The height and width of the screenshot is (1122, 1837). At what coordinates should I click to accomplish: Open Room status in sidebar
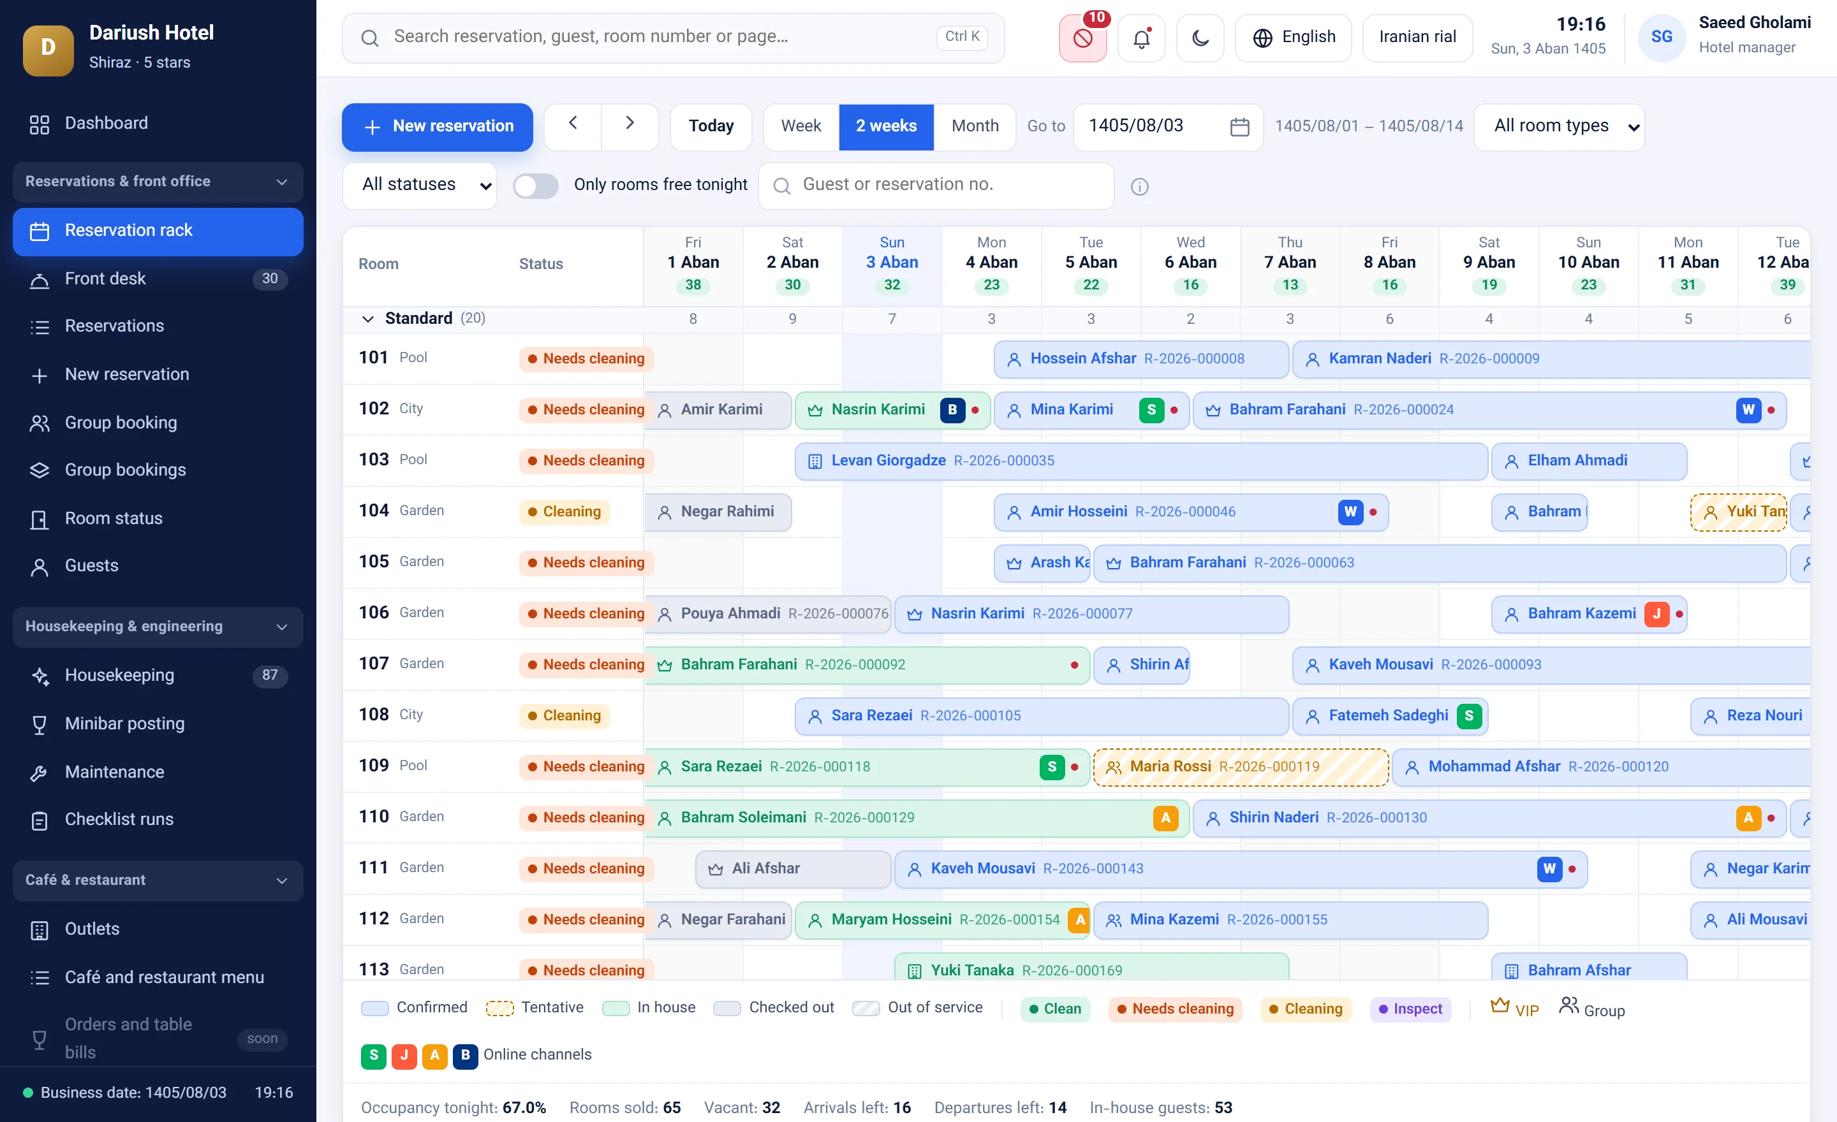click(158, 518)
